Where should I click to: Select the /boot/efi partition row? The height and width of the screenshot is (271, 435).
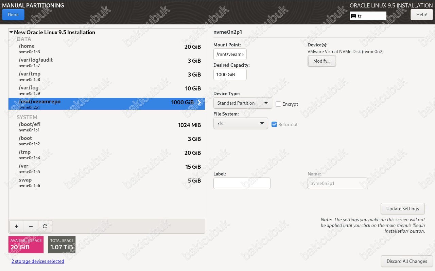point(107,127)
